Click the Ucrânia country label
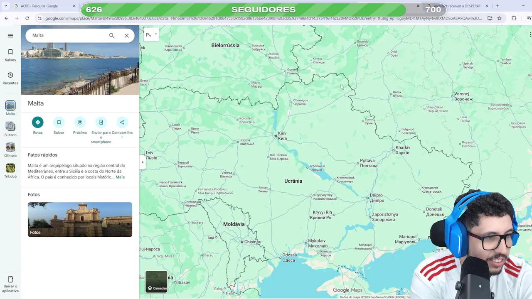This screenshot has height=299, width=532. click(293, 181)
